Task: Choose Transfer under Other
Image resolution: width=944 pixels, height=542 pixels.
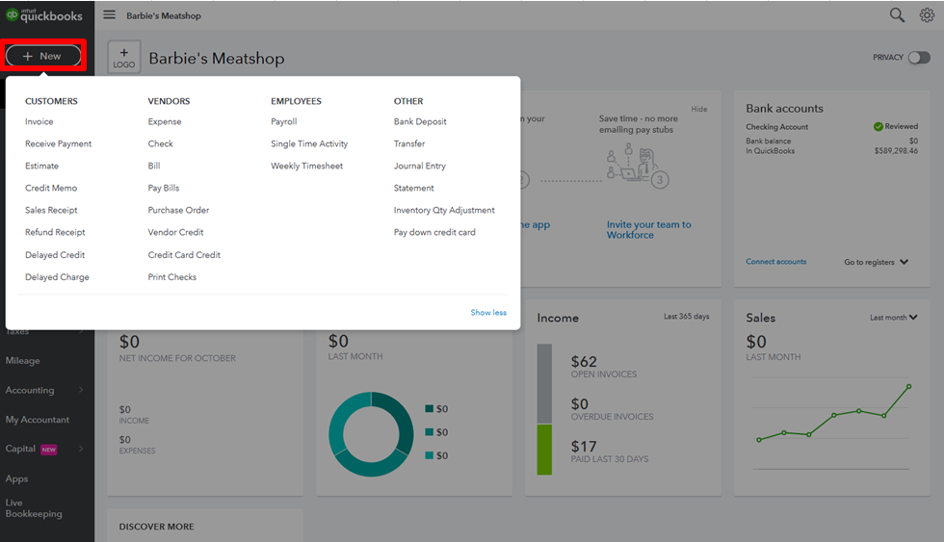Action: coord(409,143)
